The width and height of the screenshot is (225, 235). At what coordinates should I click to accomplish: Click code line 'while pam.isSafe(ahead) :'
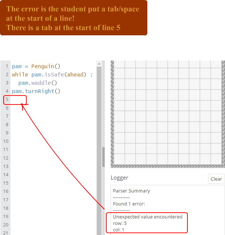coord(52,75)
